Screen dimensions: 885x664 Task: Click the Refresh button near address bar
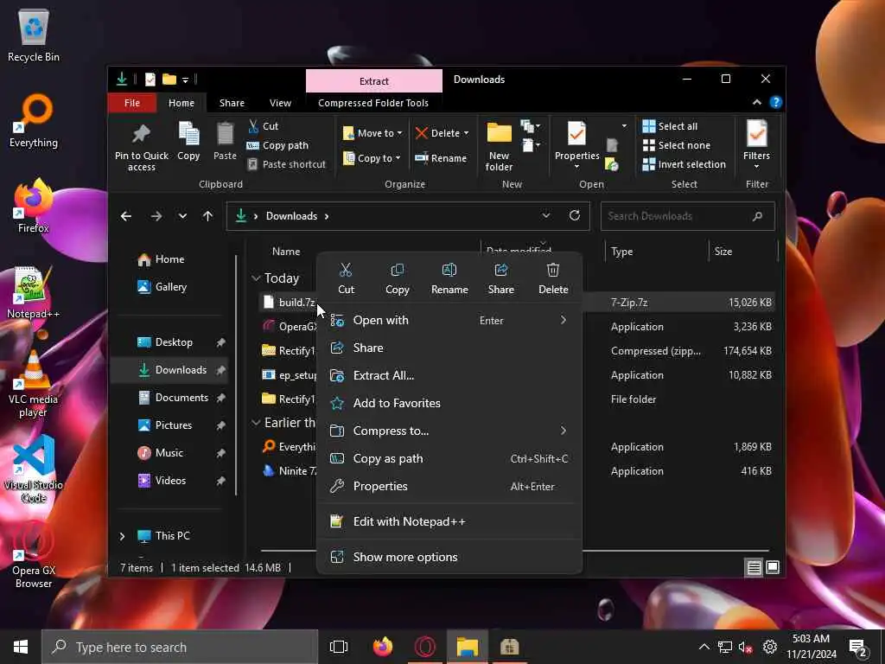(575, 215)
